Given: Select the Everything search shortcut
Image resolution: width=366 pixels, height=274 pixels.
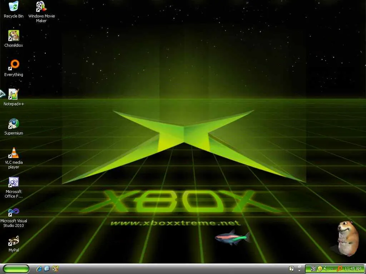Looking at the screenshot, I should pos(14,65).
